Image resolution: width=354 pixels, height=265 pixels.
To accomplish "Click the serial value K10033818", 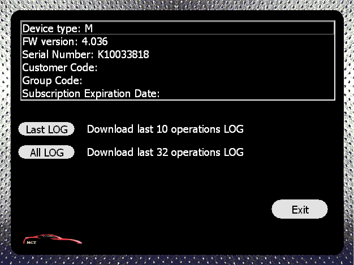I will point(123,55).
